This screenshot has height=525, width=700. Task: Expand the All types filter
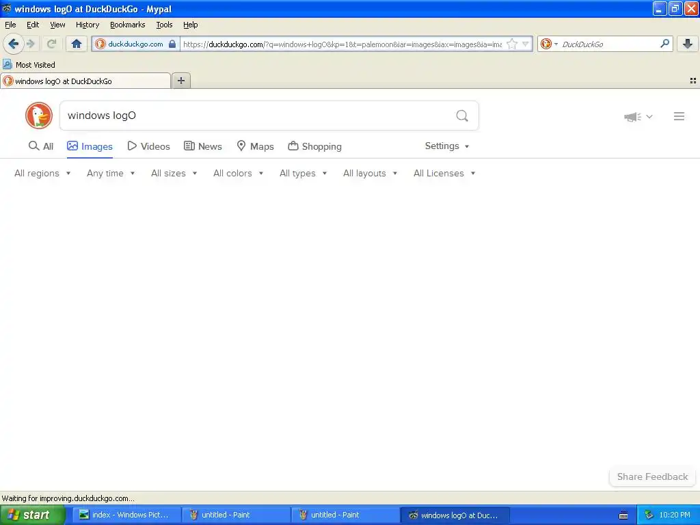point(303,173)
